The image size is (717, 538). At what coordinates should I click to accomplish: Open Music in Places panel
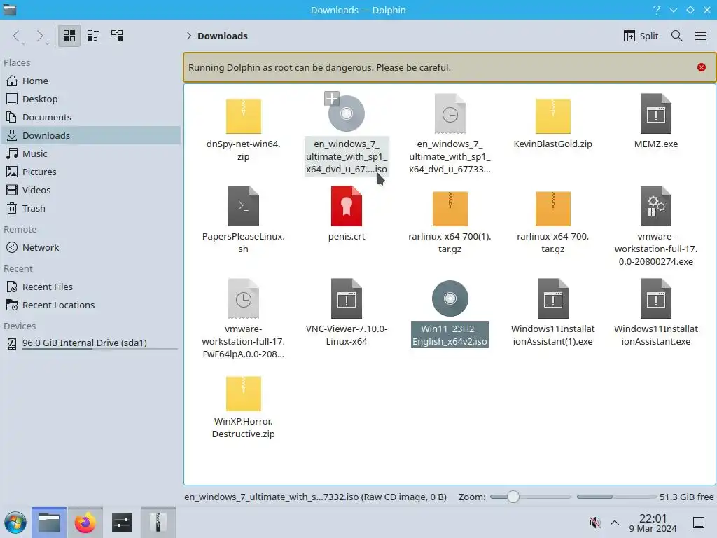tap(90, 153)
